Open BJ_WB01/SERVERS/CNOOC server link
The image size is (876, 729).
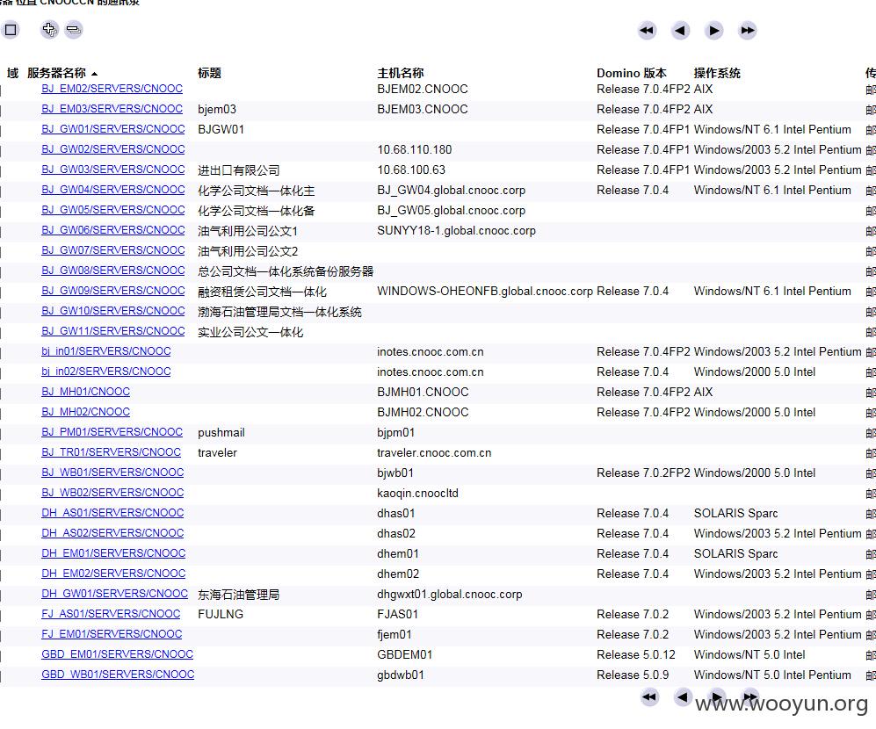(x=112, y=472)
